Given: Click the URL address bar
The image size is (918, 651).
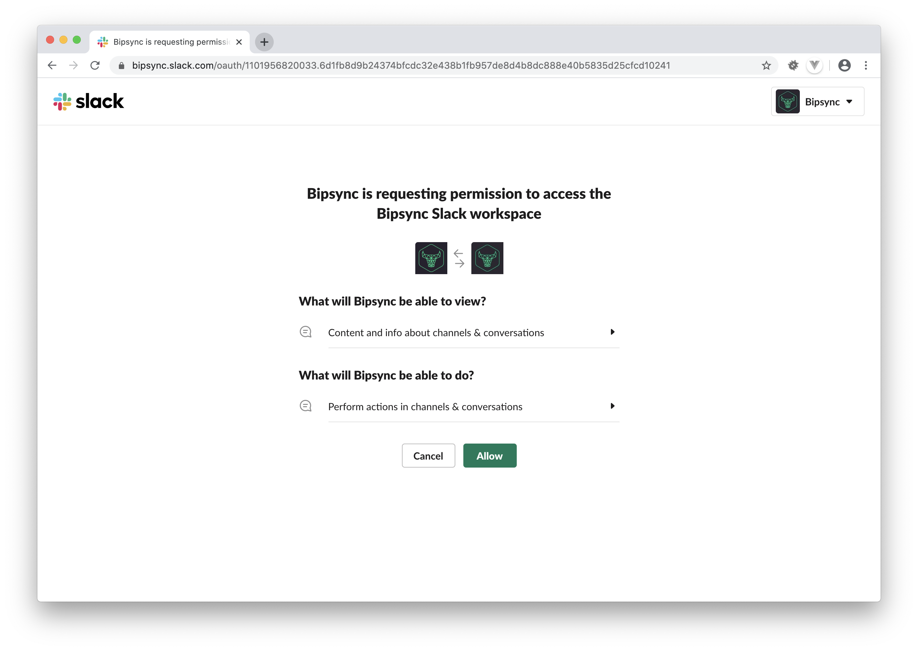Looking at the screenshot, I should (x=401, y=65).
